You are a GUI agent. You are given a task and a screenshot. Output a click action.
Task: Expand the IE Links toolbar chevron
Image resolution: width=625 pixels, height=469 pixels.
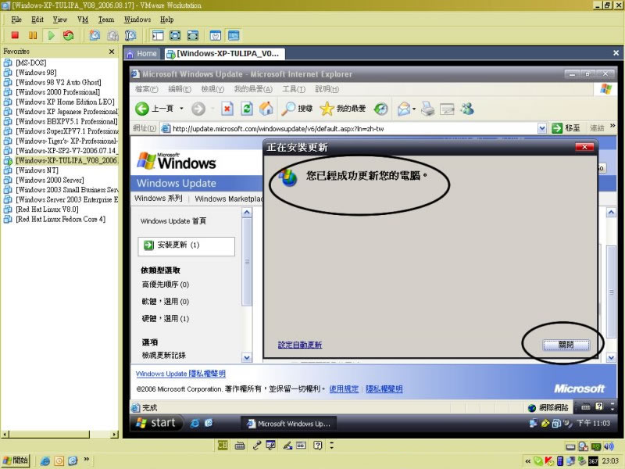point(612,126)
